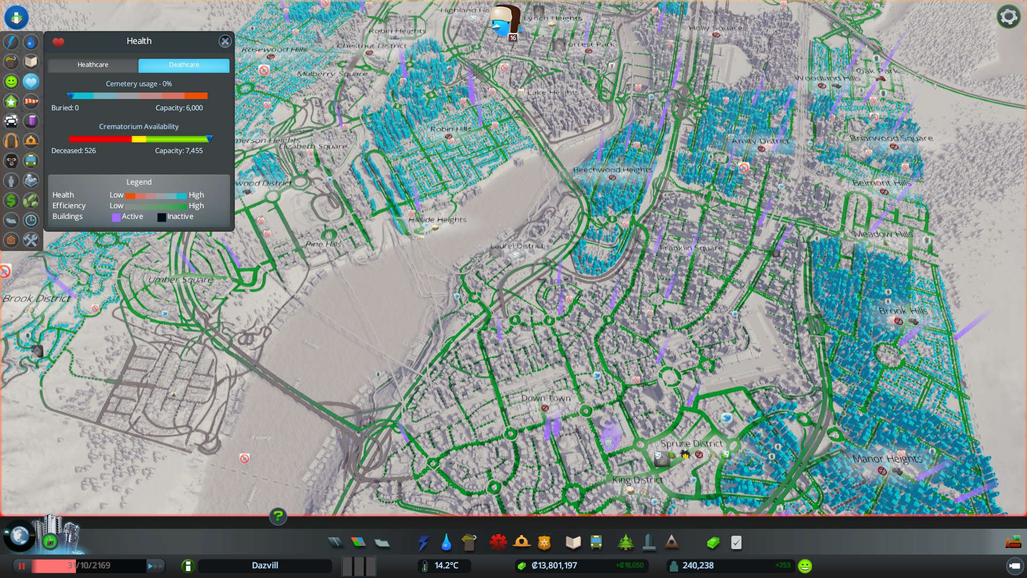
Task: Close the Health info panel
Action: [225, 41]
